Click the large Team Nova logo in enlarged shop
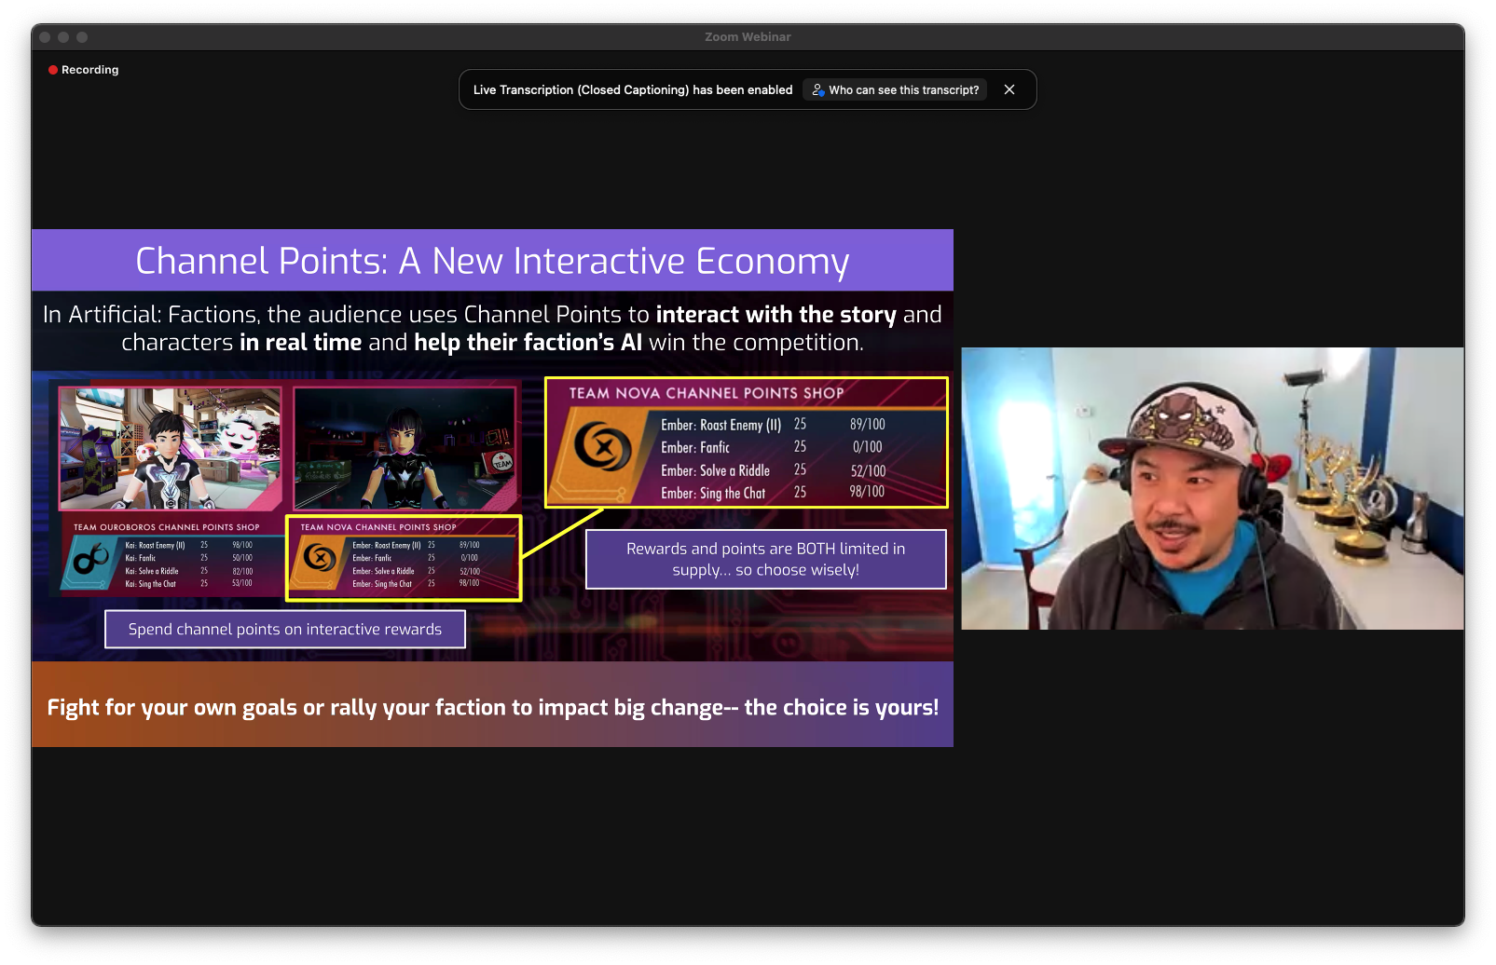This screenshot has height=965, width=1496. pos(603,446)
